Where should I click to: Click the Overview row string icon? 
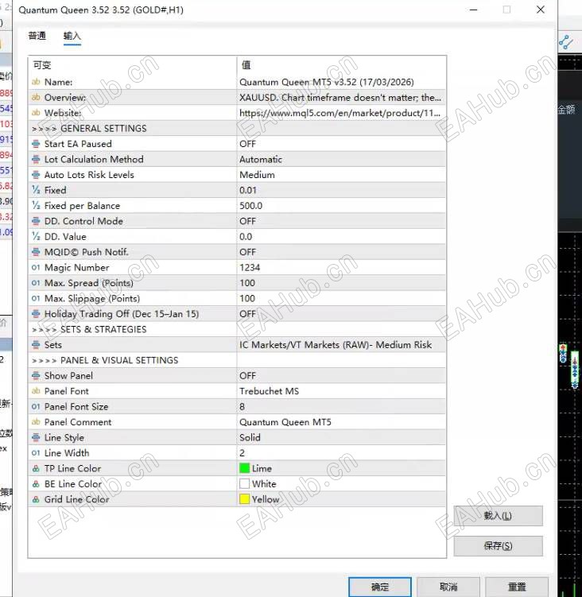click(36, 98)
